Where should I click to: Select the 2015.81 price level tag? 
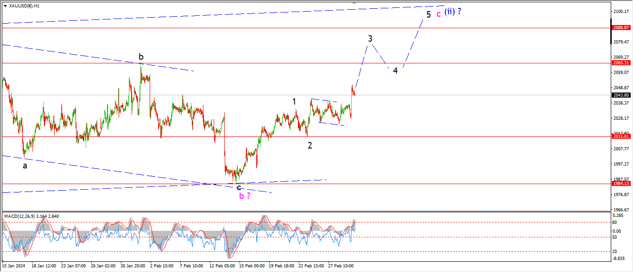(620, 136)
